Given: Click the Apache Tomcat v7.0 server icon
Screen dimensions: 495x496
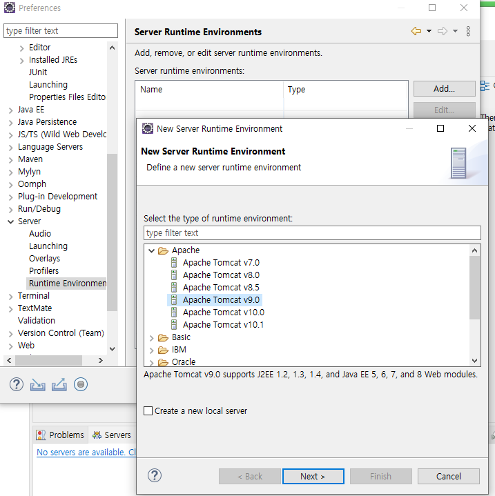Looking at the screenshot, I should [x=174, y=263].
